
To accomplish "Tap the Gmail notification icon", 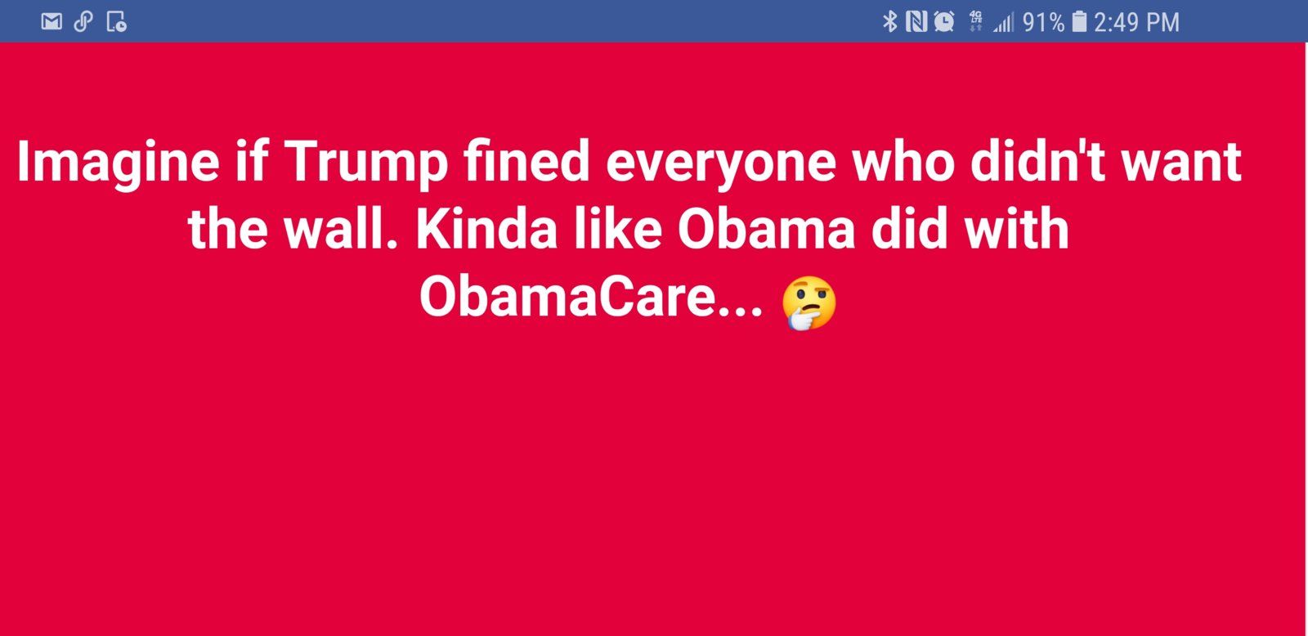I will pyautogui.click(x=52, y=21).
